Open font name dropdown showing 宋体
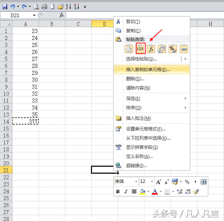Image resolution: width=224 pixels, height=221 pixels. pos(136,181)
